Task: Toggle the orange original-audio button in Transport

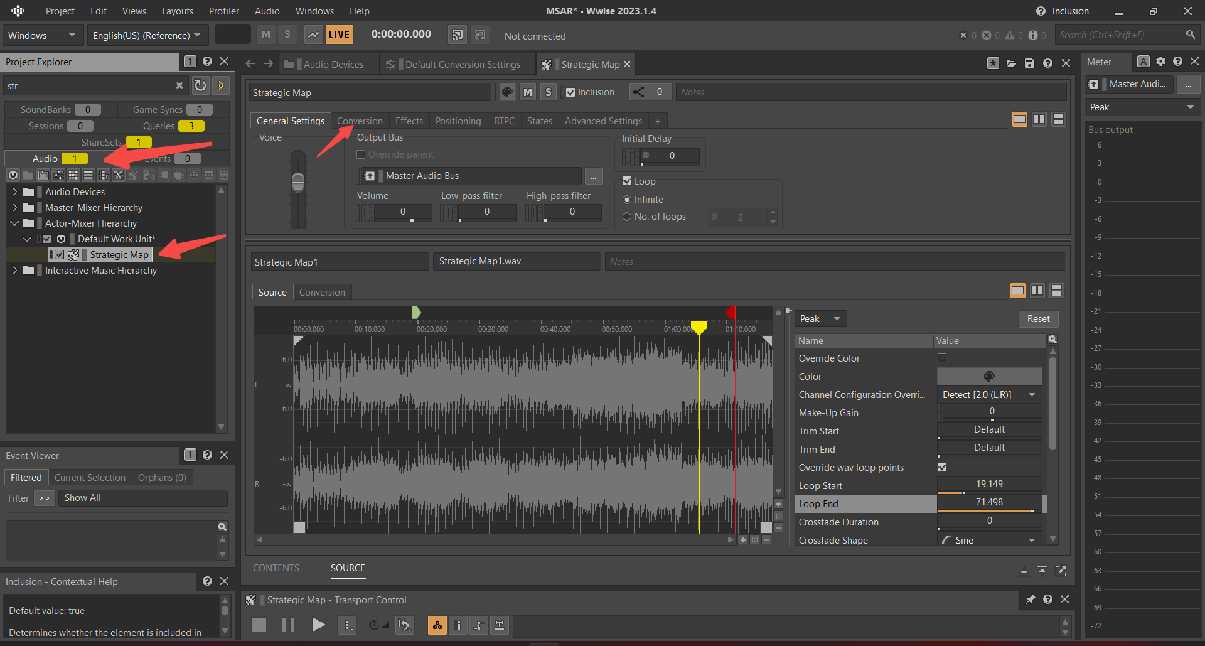Action: [437, 625]
